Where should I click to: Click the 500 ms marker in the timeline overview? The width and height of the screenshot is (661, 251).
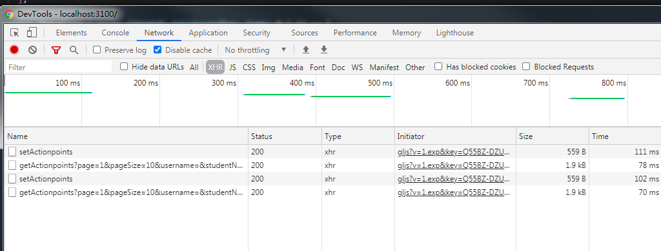[380, 83]
